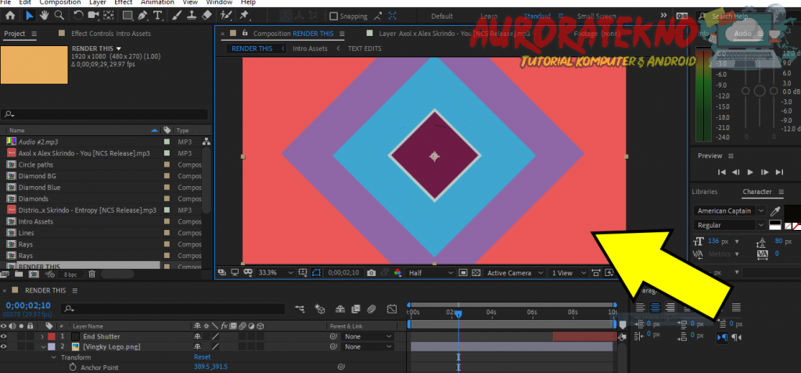The image size is (801, 373).
Task: Select the Selection arrow tool
Action: tap(30, 16)
